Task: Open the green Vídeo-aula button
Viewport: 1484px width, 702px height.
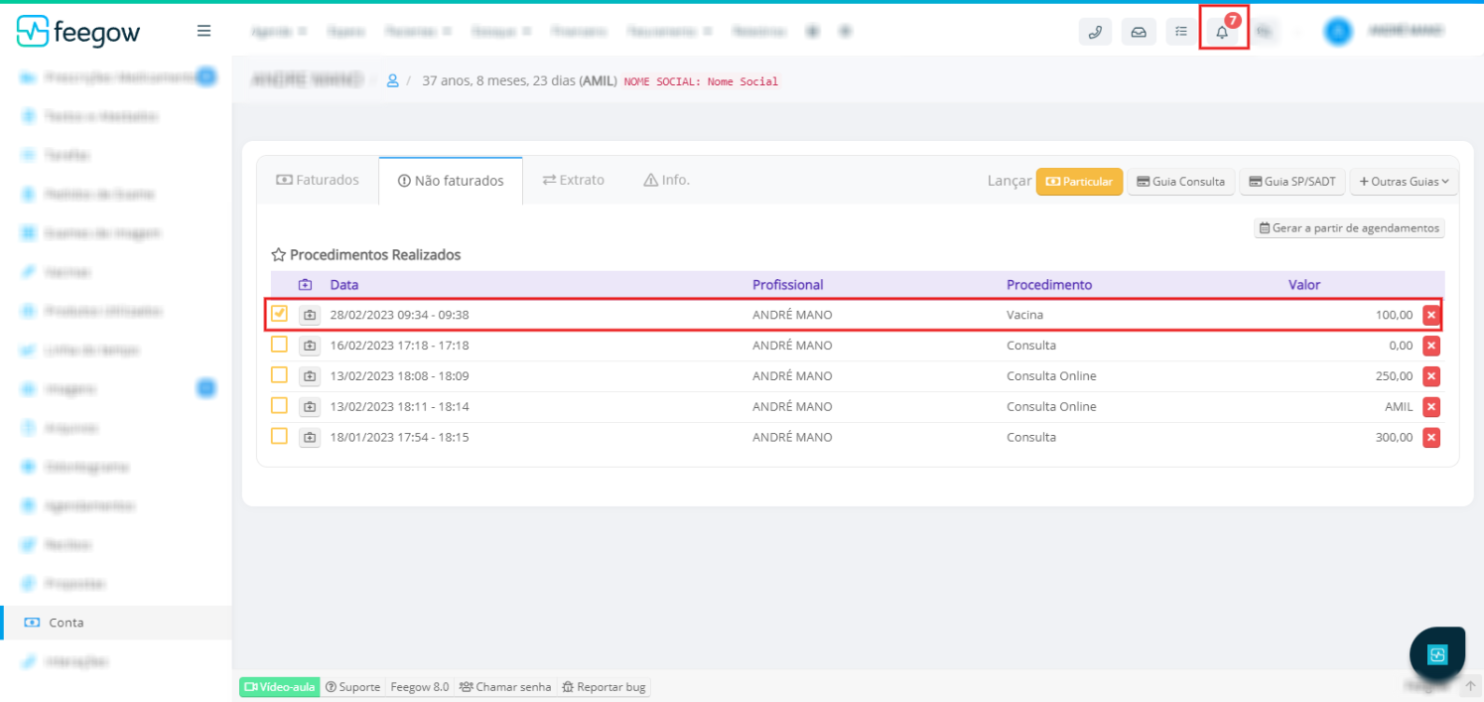Action: 280,687
